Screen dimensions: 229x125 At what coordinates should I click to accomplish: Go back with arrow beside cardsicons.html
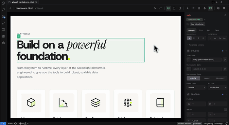coord(10,8)
